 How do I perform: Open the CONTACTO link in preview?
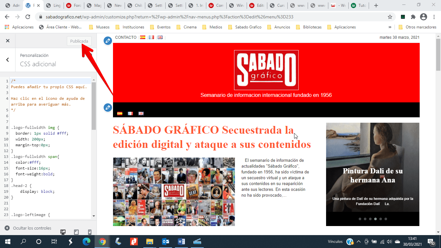[126, 37]
